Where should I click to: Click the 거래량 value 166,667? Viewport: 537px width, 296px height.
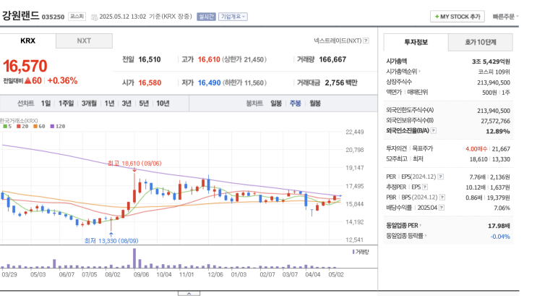pyautogui.click(x=332, y=59)
